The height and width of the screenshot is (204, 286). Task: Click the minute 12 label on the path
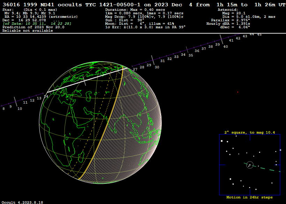pos(32,100)
